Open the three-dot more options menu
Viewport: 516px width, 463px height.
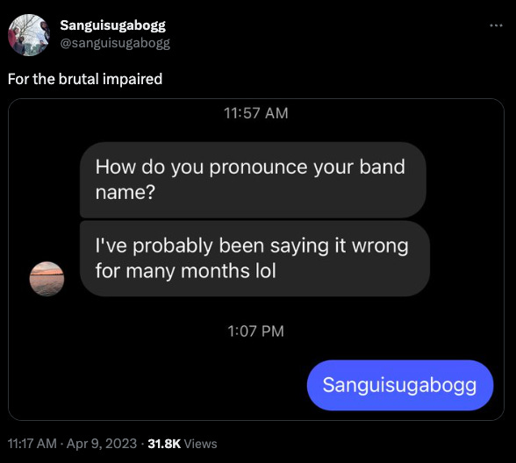pyautogui.click(x=496, y=25)
